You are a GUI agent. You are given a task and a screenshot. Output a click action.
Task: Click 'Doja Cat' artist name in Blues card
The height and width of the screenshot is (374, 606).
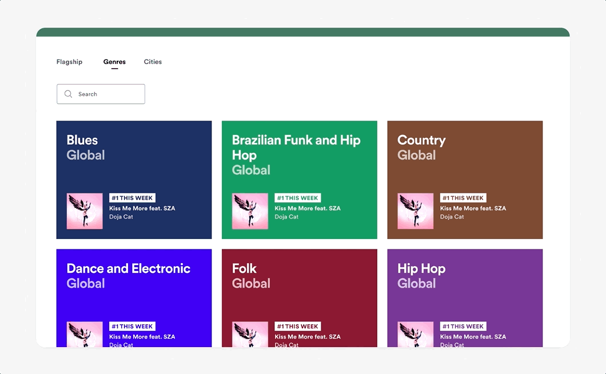click(121, 217)
